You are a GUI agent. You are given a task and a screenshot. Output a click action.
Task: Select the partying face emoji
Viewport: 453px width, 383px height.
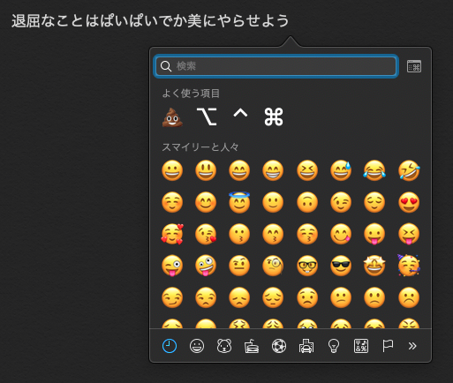pyautogui.click(x=409, y=266)
